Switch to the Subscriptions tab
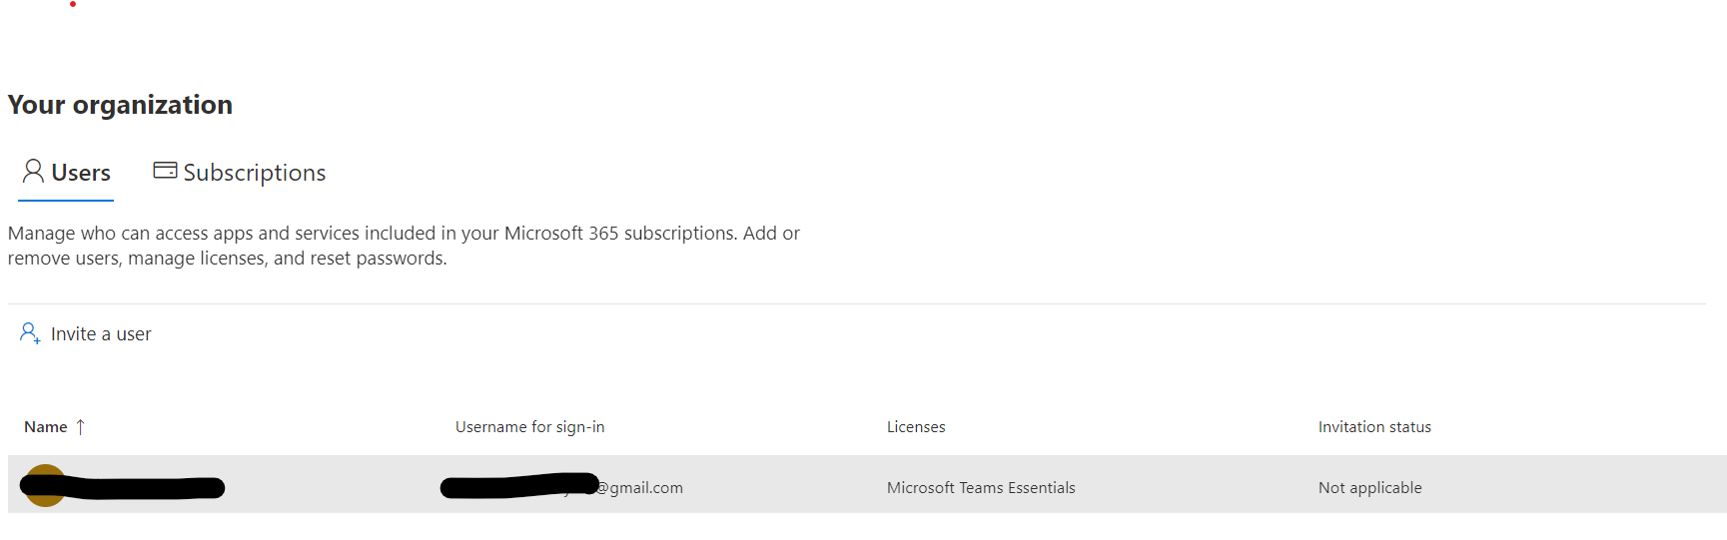The height and width of the screenshot is (540, 1727). tap(239, 173)
